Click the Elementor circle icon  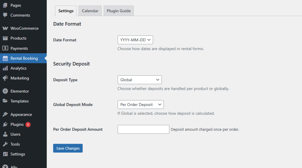tap(5, 91)
